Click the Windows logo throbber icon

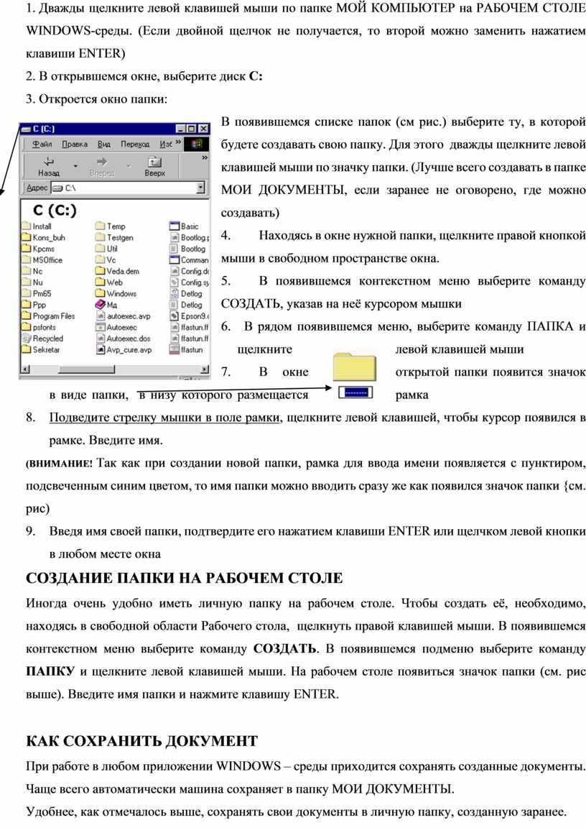click(196, 144)
